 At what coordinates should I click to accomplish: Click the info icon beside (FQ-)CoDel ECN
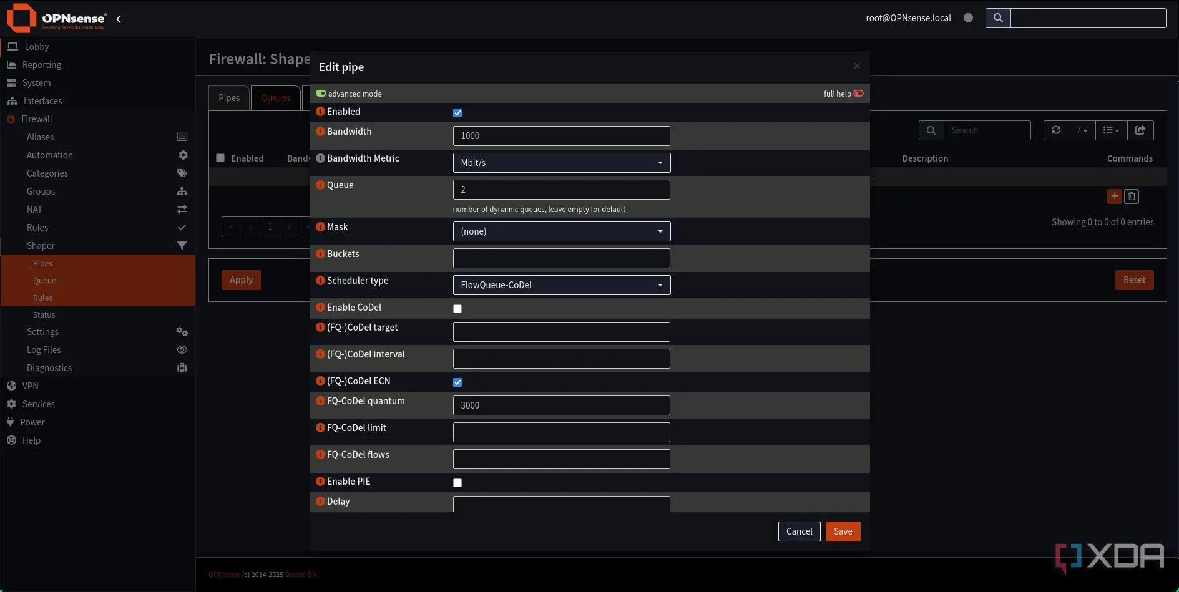[x=320, y=381]
